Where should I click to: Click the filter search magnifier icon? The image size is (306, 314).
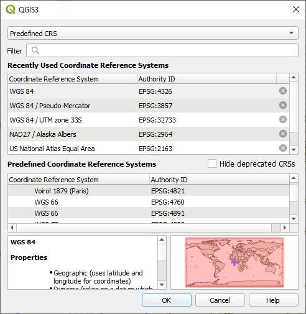[35, 50]
